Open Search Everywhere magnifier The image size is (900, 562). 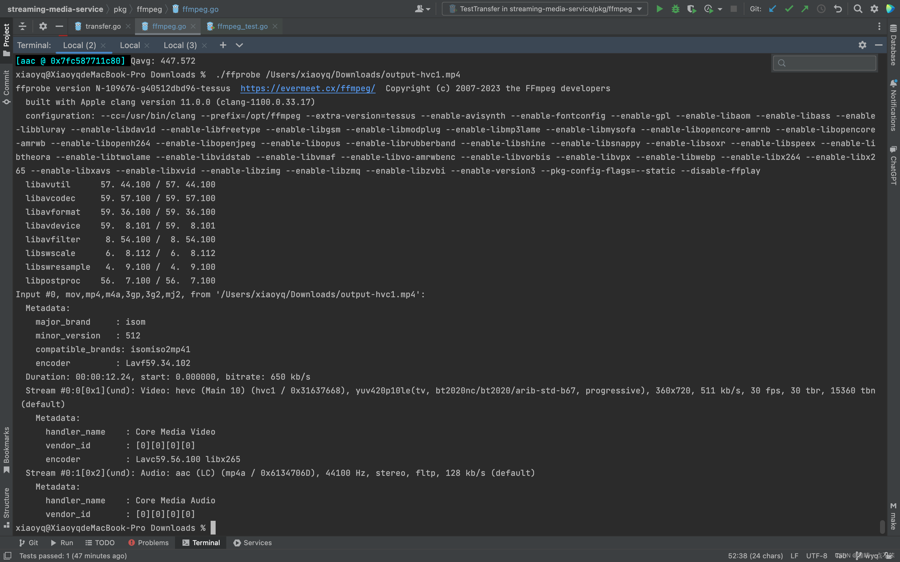click(857, 9)
